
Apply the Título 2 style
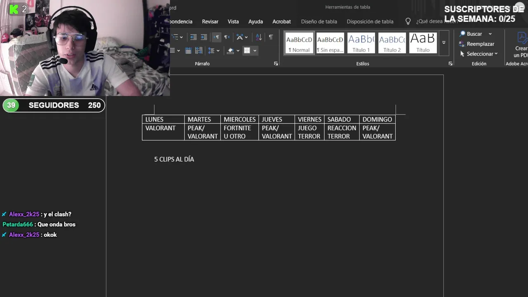click(392, 43)
